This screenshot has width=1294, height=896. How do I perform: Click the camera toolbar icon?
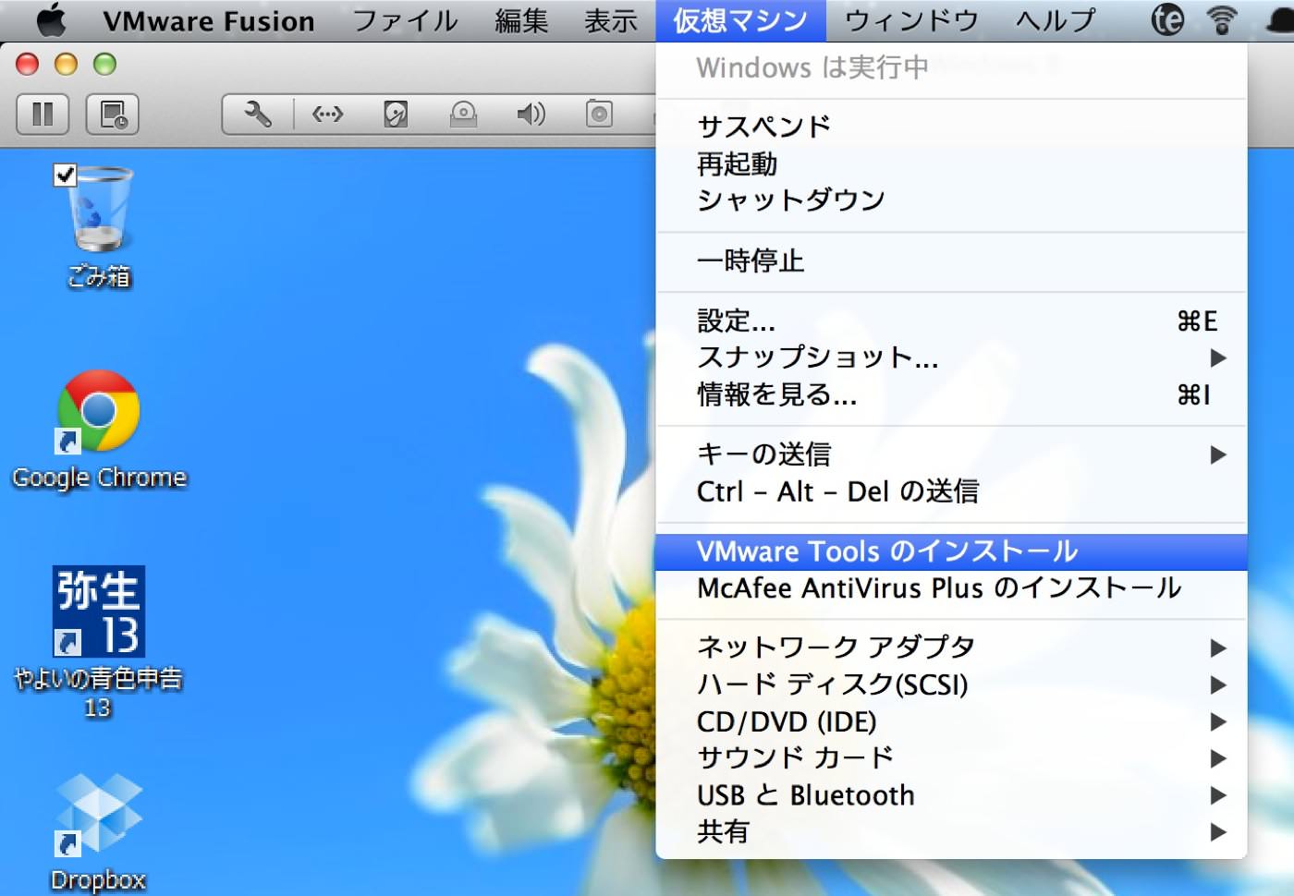coord(599,115)
